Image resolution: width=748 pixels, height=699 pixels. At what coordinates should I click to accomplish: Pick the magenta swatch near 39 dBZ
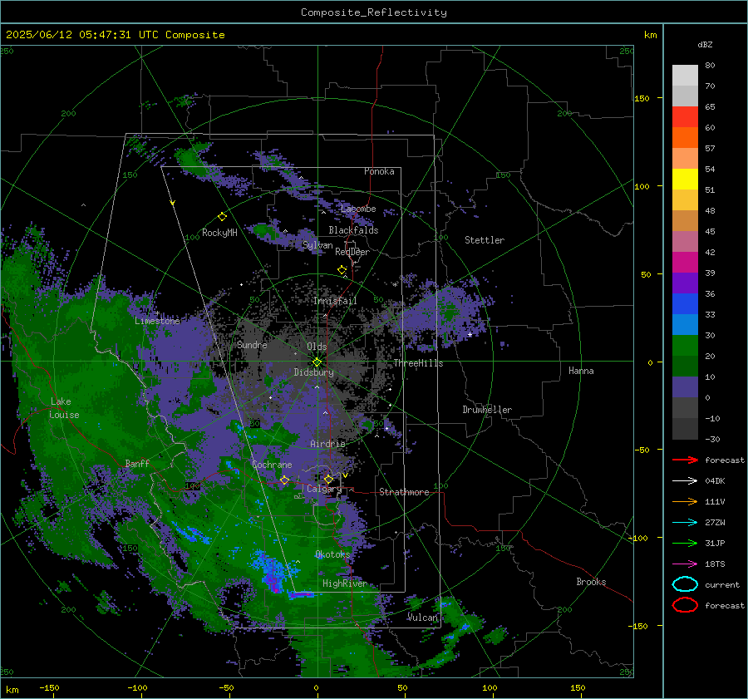[685, 262]
